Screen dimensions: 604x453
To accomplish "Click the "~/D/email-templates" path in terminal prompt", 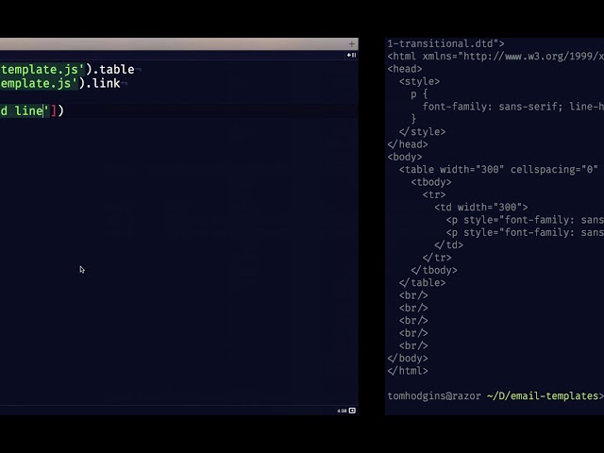I will point(543,396).
